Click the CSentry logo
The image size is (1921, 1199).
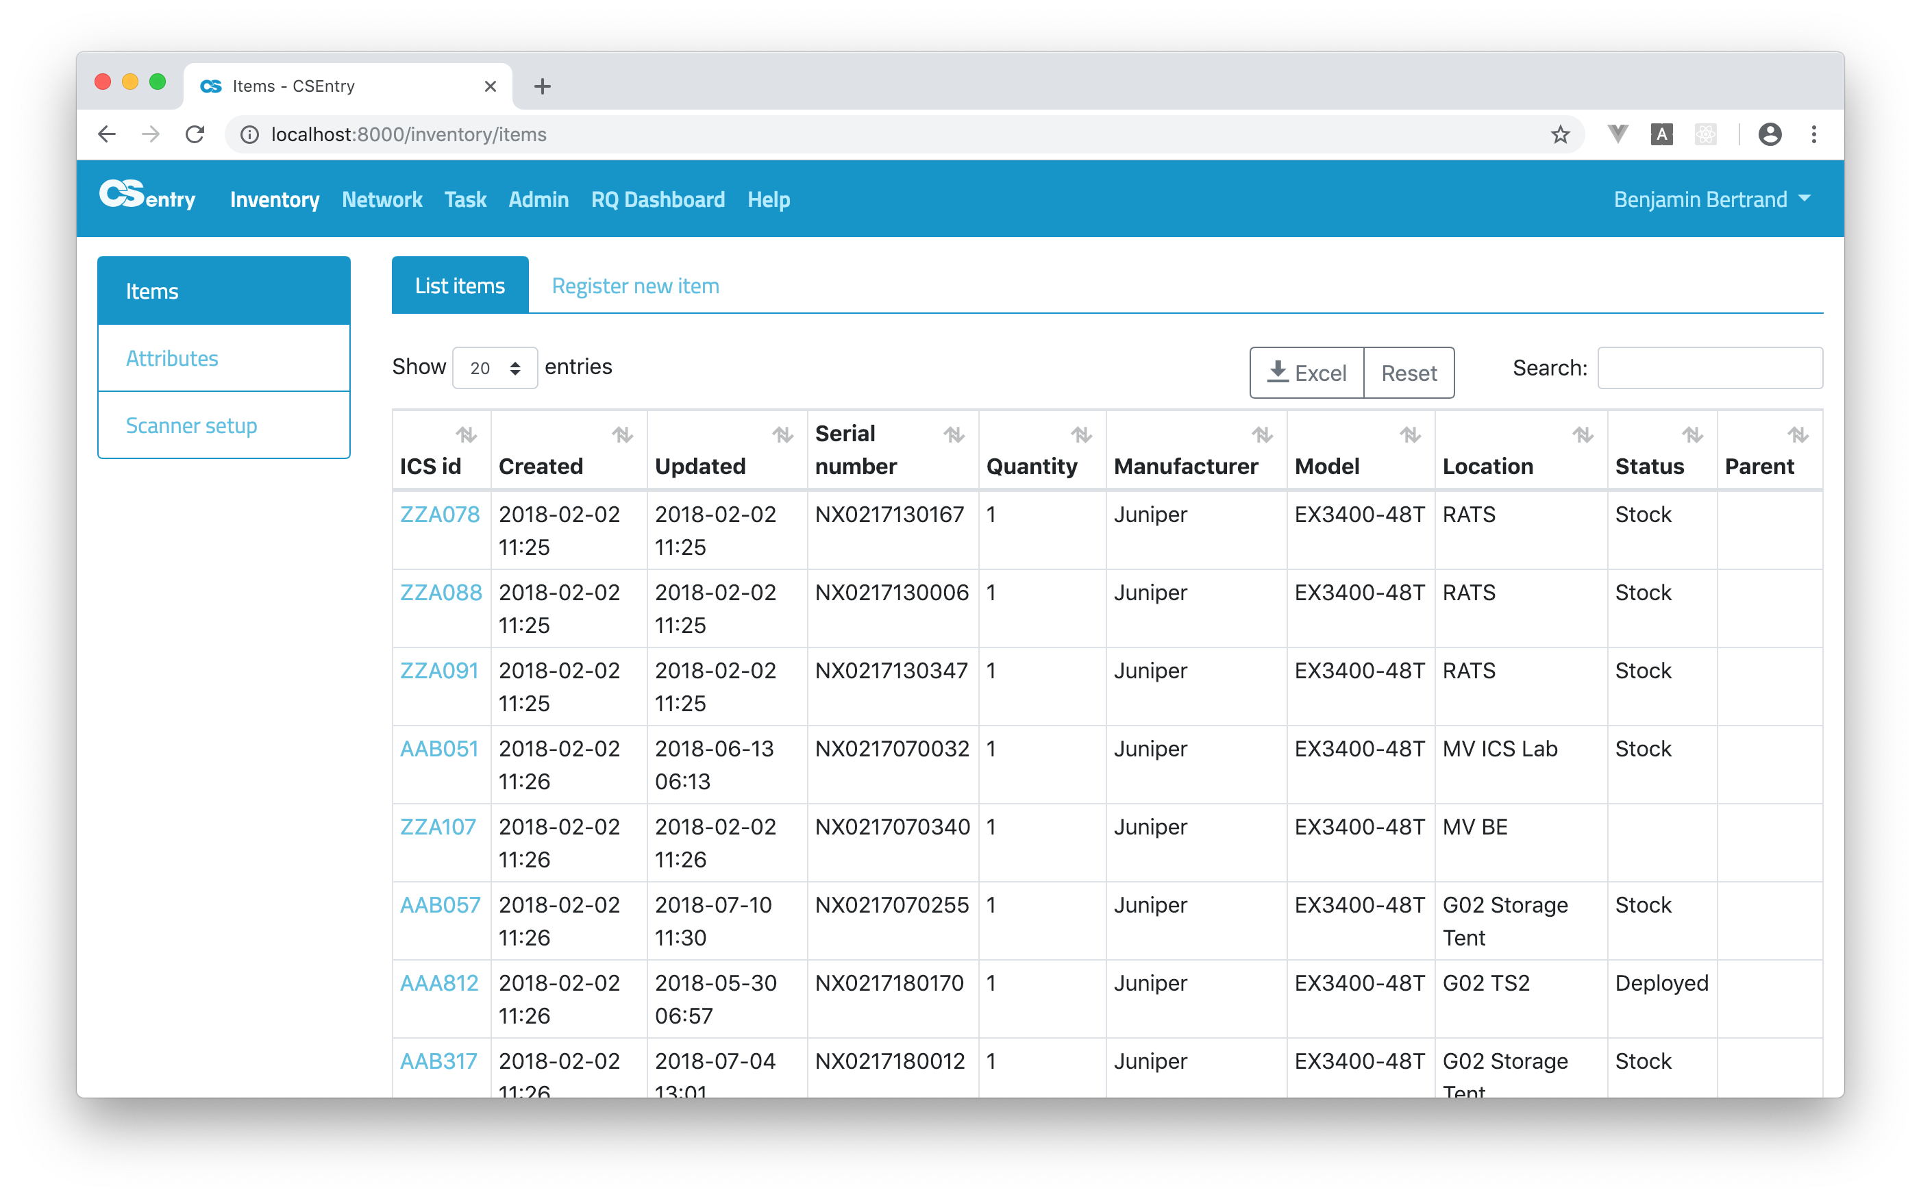point(147,197)
